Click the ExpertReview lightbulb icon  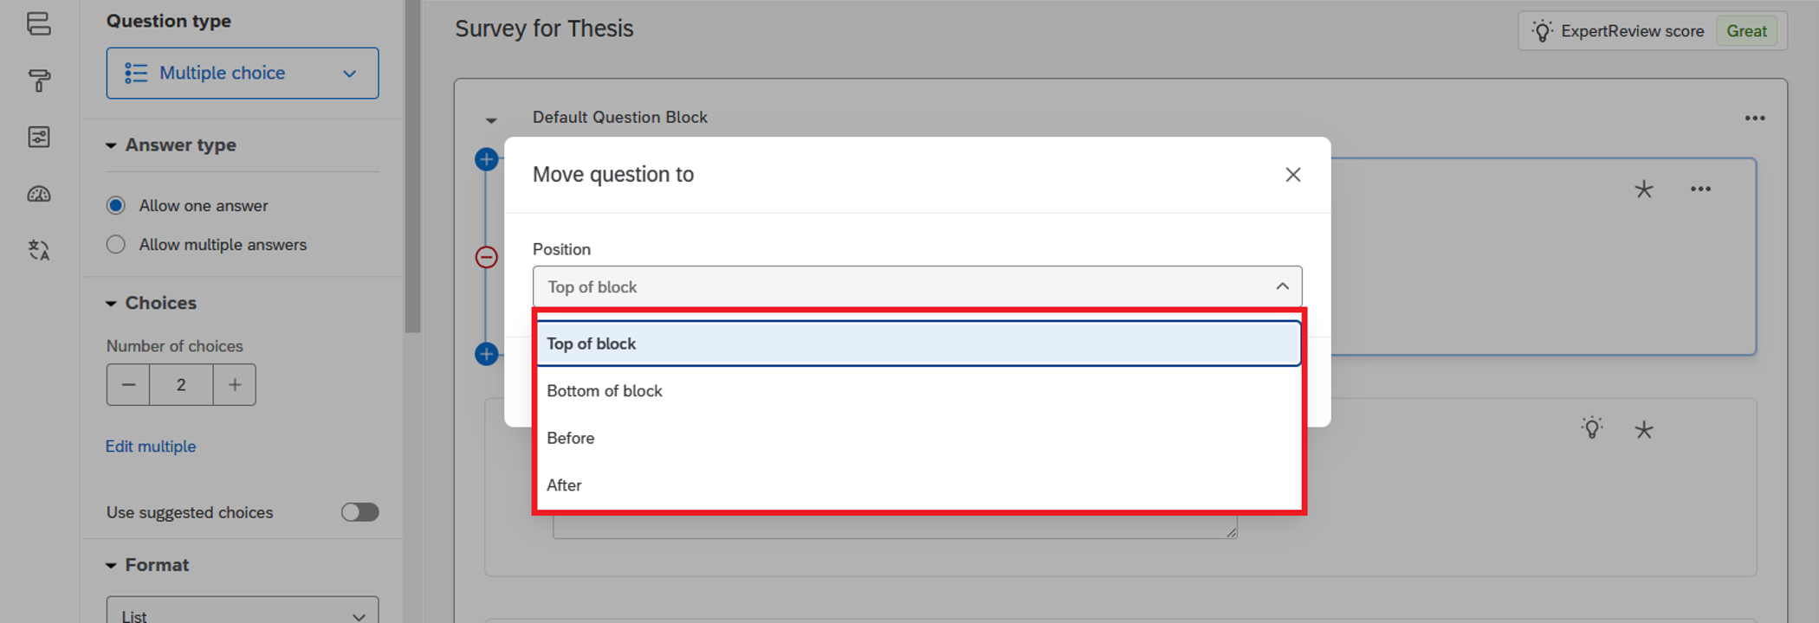click(x=1542, y=31)
